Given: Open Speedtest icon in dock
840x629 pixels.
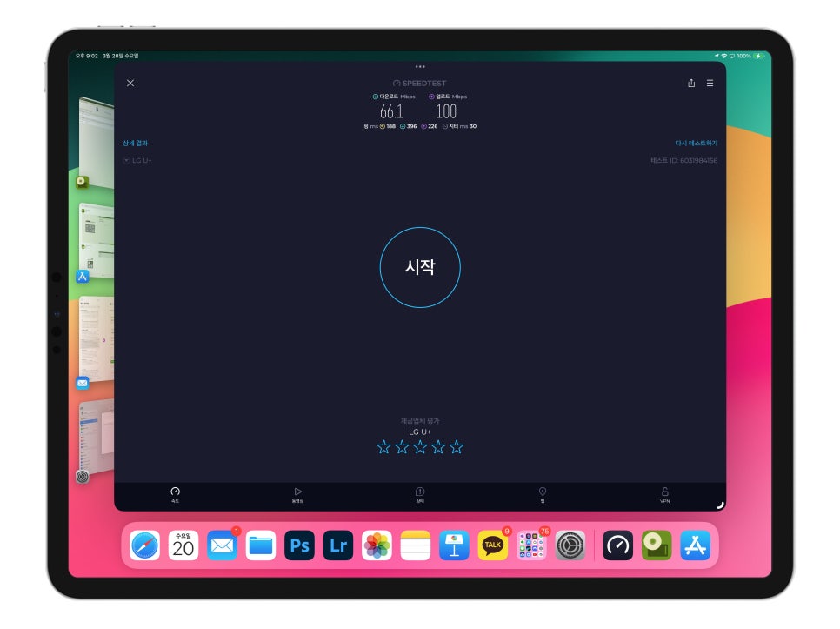Looking at the screenshot, I should (x=618, y=545).
